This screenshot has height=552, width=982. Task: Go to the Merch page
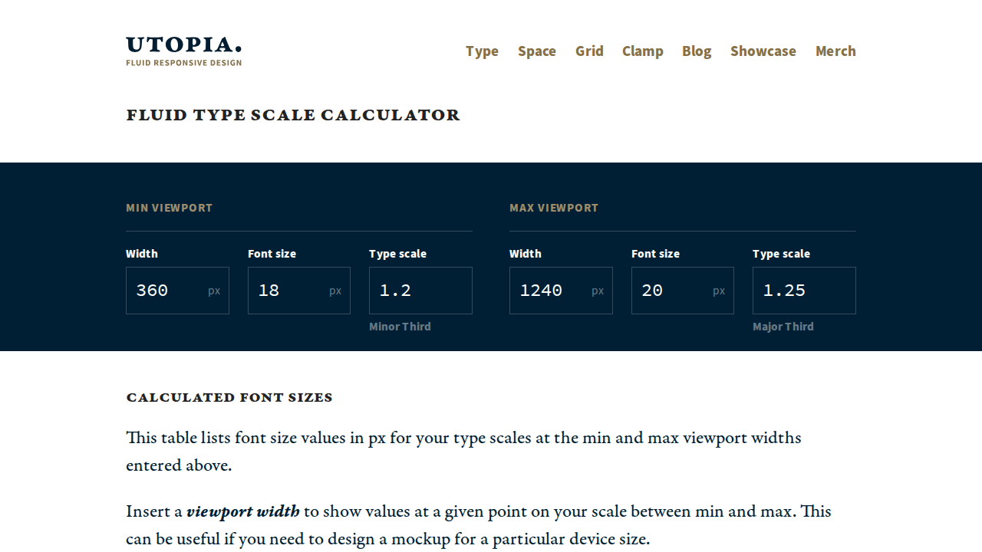pos(835,51)
